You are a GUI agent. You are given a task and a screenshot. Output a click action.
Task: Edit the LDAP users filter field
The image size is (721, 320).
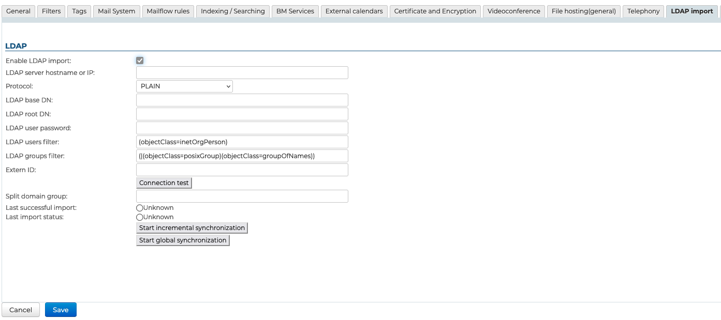point(242,142)
